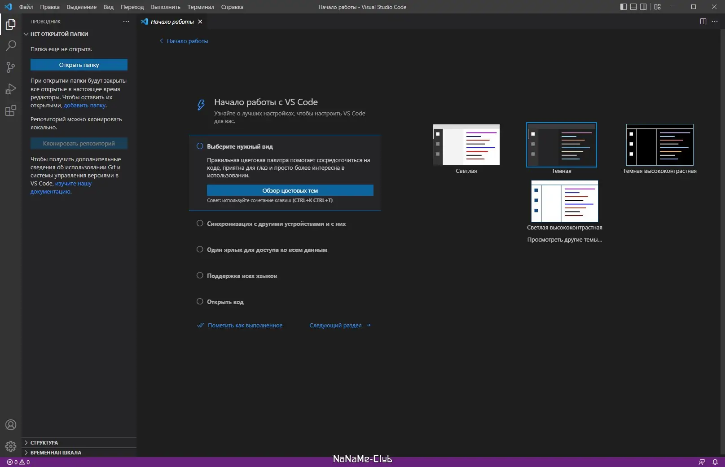Click the Клонировать репозиторий button
725x467 pixels.
pos(79,143)
